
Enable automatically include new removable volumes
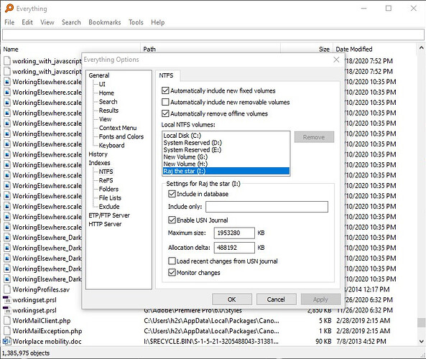point(165,102)
